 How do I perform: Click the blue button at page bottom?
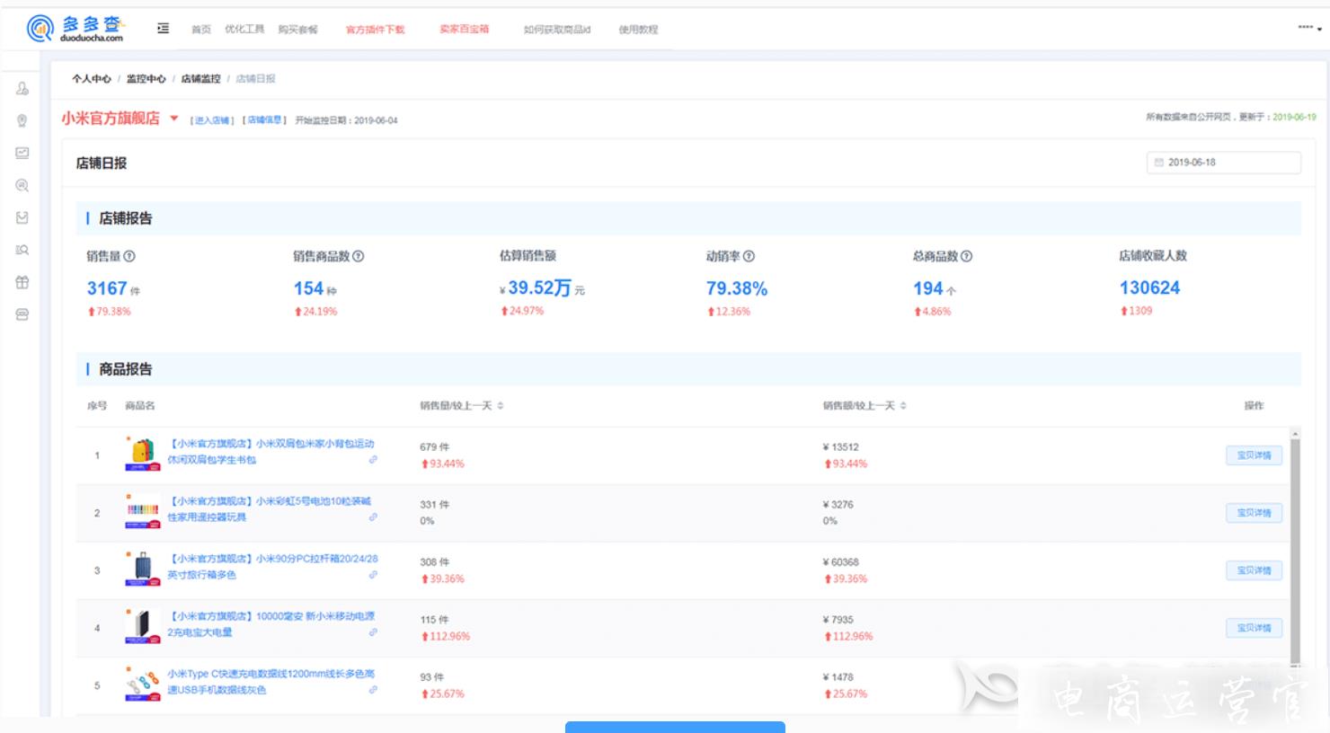point(675,727)
